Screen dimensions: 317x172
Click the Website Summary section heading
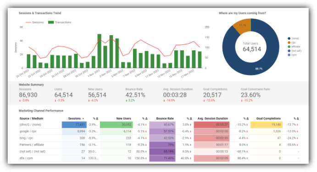pos(31,85)
